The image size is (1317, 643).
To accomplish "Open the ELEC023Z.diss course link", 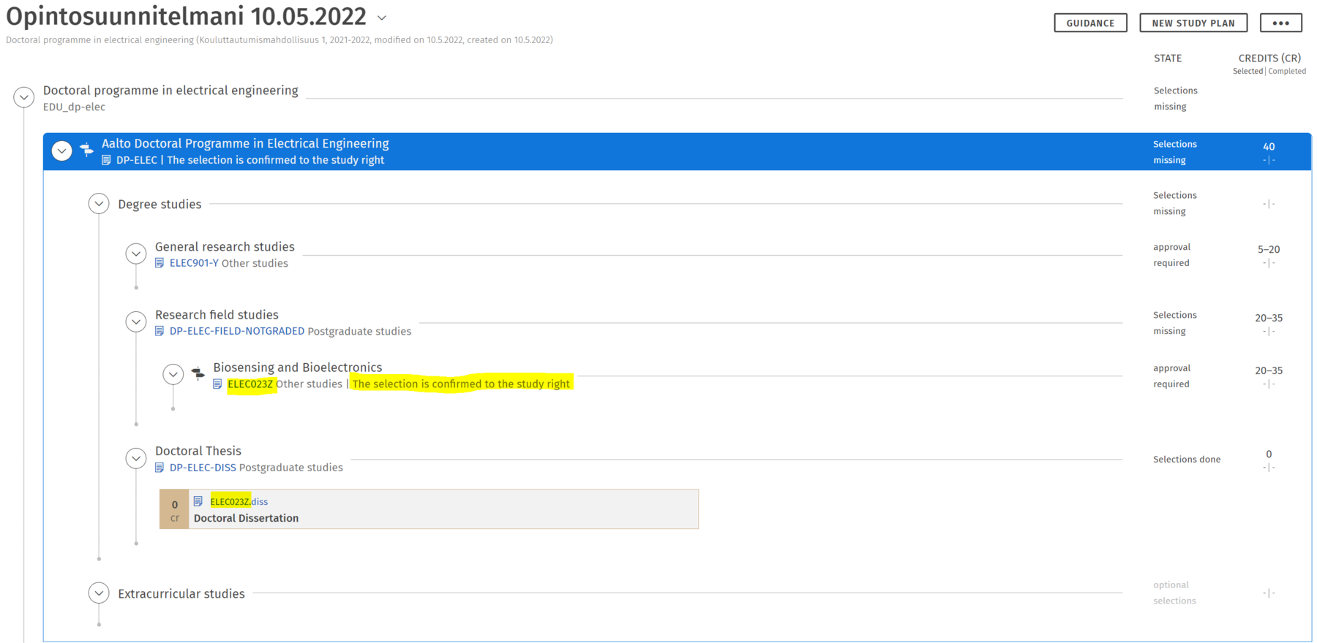I will click(x=239, y=501).
